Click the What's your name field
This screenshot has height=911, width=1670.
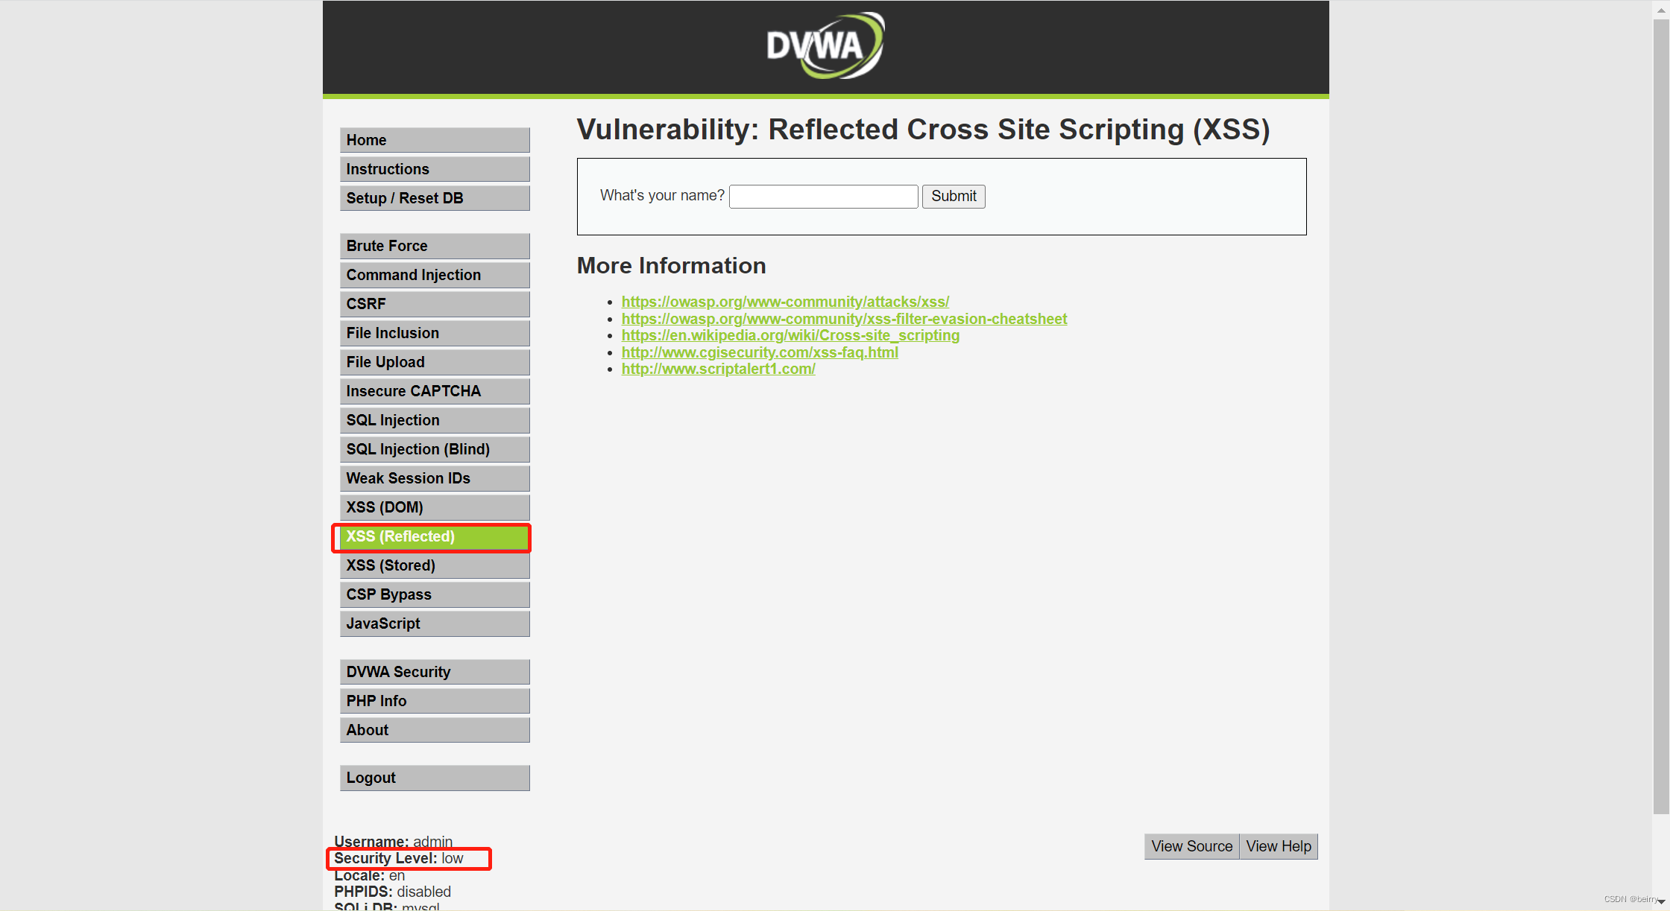(823, 197)
